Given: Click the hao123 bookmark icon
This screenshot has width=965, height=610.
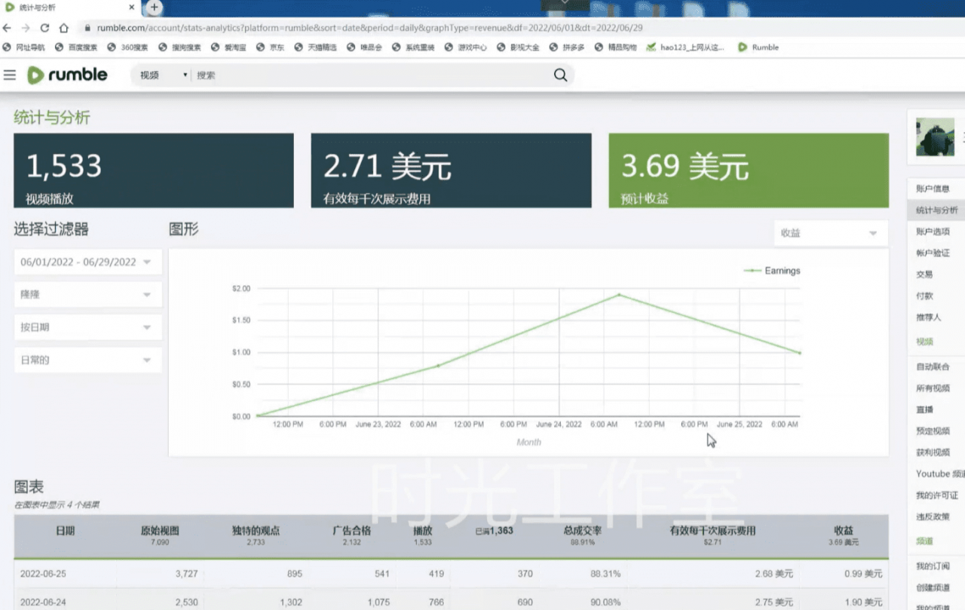Looking at the screenshot, I should pos(650,48).
